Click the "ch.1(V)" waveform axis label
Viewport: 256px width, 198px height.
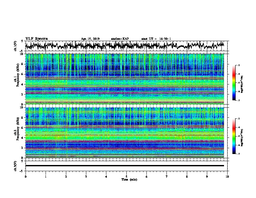point(16,46)
